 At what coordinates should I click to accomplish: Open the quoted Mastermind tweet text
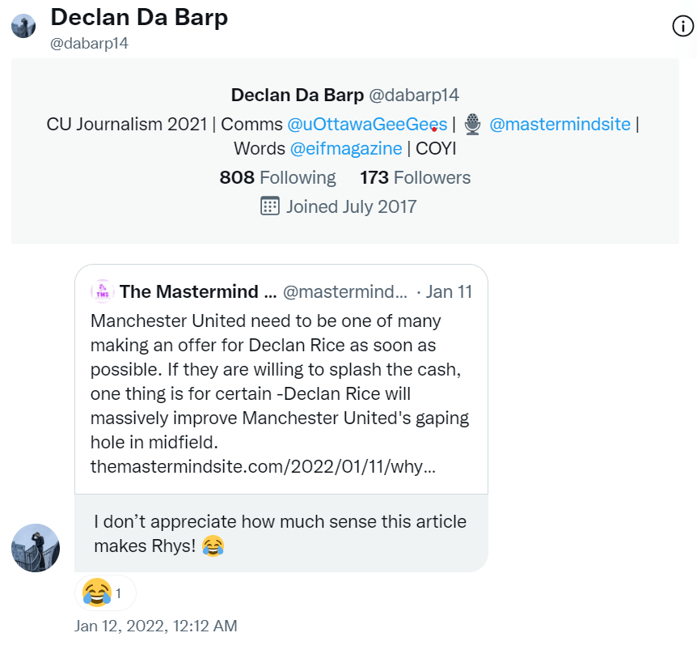(x=280, y=379)
